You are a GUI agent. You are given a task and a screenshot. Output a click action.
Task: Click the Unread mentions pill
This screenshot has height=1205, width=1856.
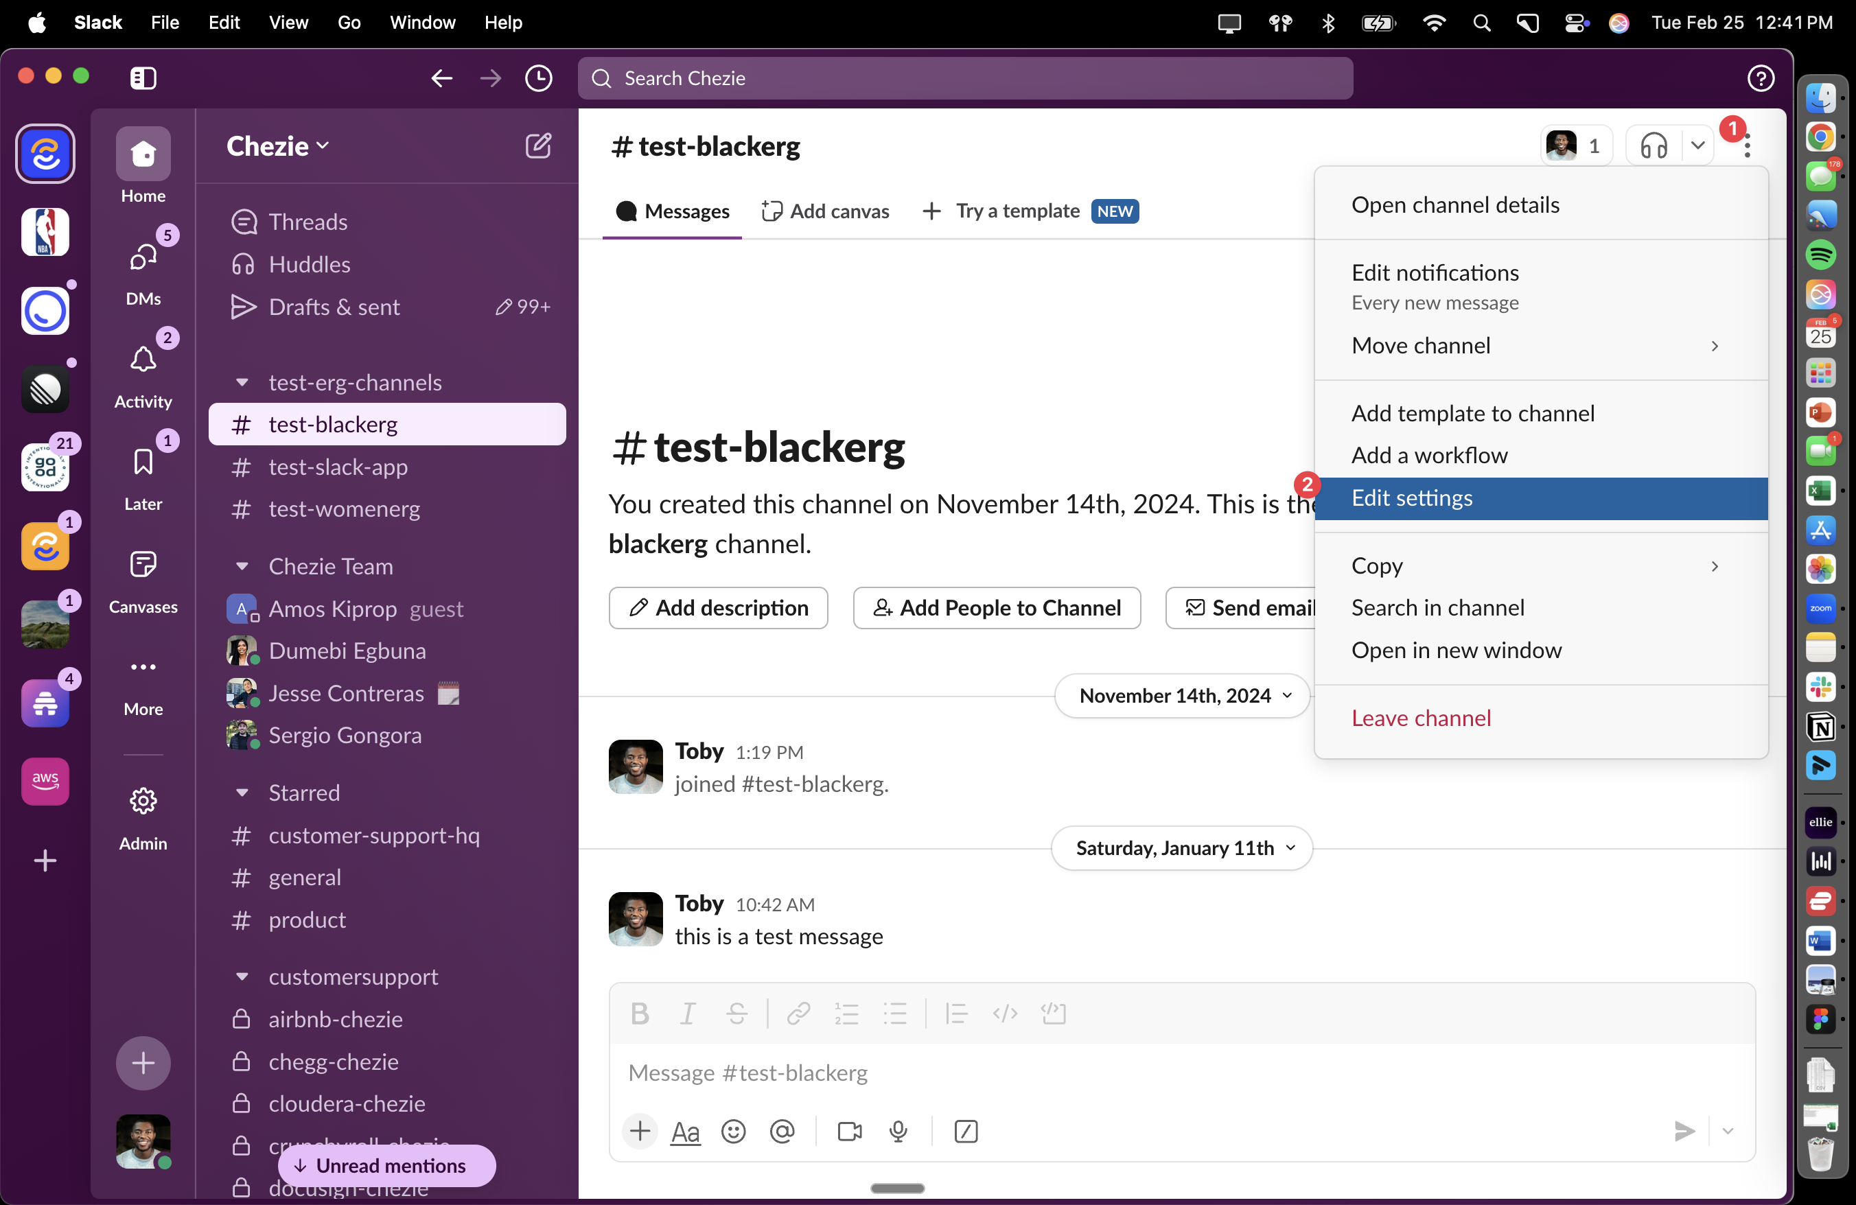click(387, 1165)
